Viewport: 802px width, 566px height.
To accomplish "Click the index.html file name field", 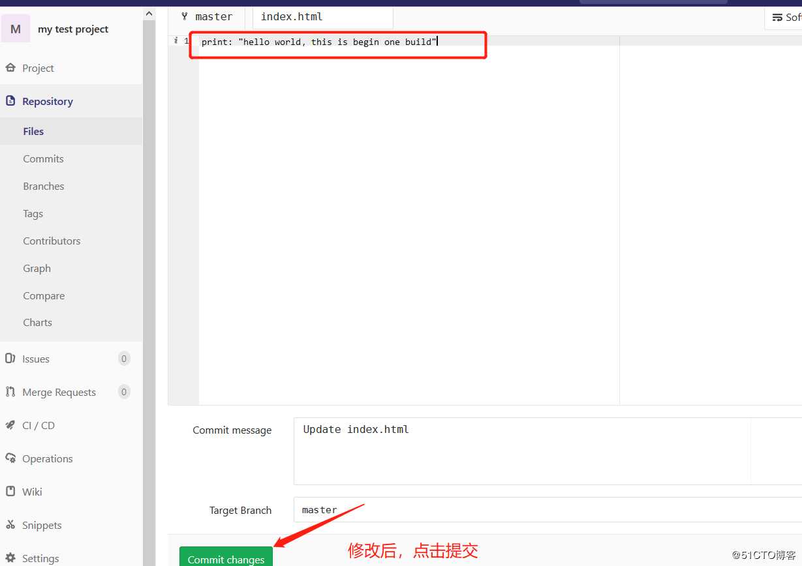I will point(322,17).
